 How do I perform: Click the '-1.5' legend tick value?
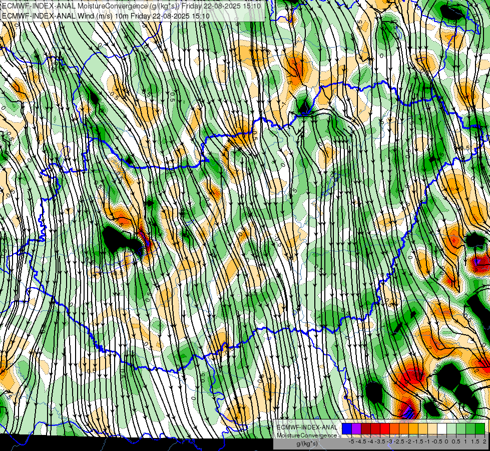pyautogui.click(x=418, y=441)
